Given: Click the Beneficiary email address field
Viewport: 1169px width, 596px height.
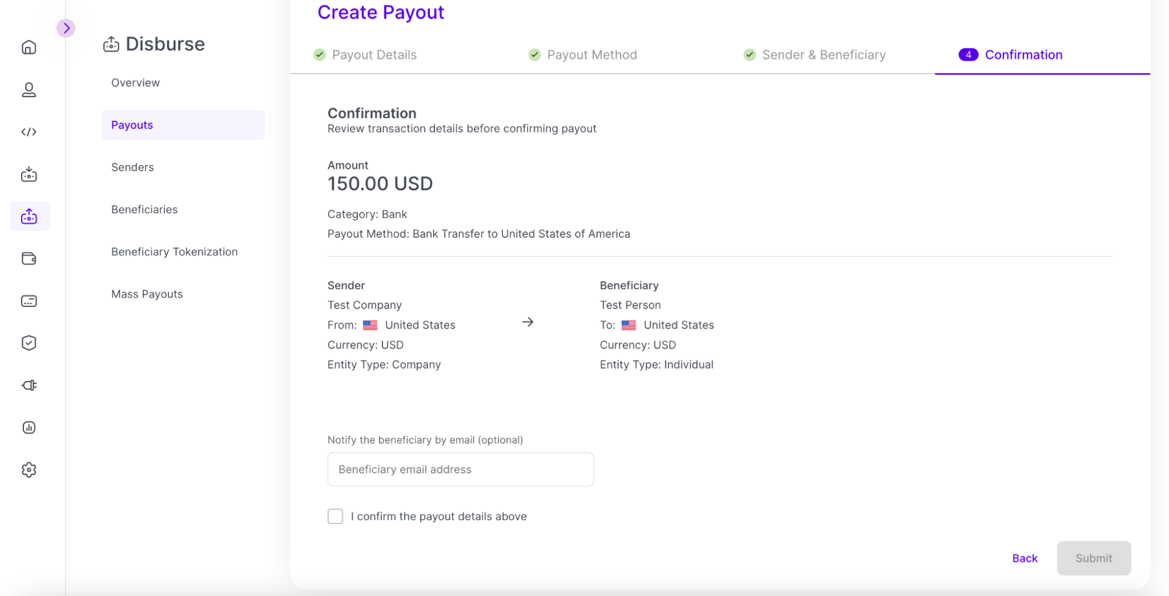Looking at the screenshot, I should pos(460,470).
